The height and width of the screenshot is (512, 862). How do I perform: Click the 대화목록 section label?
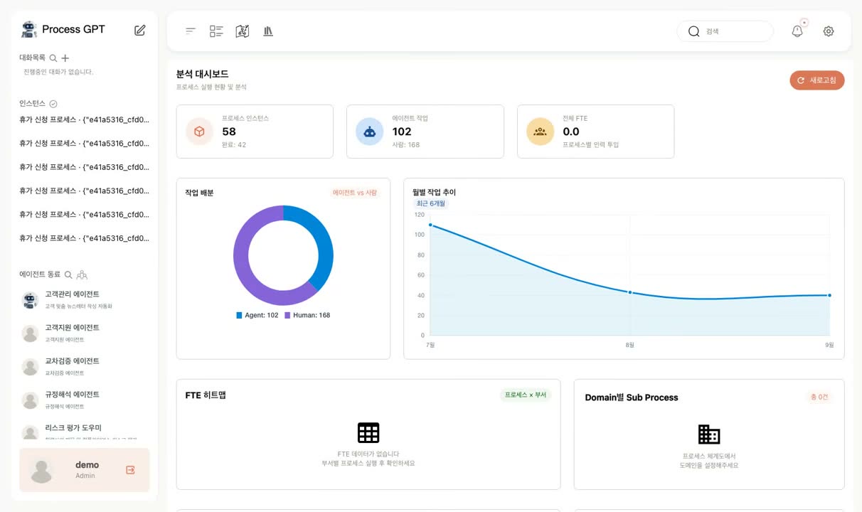(x=32, y=58)
